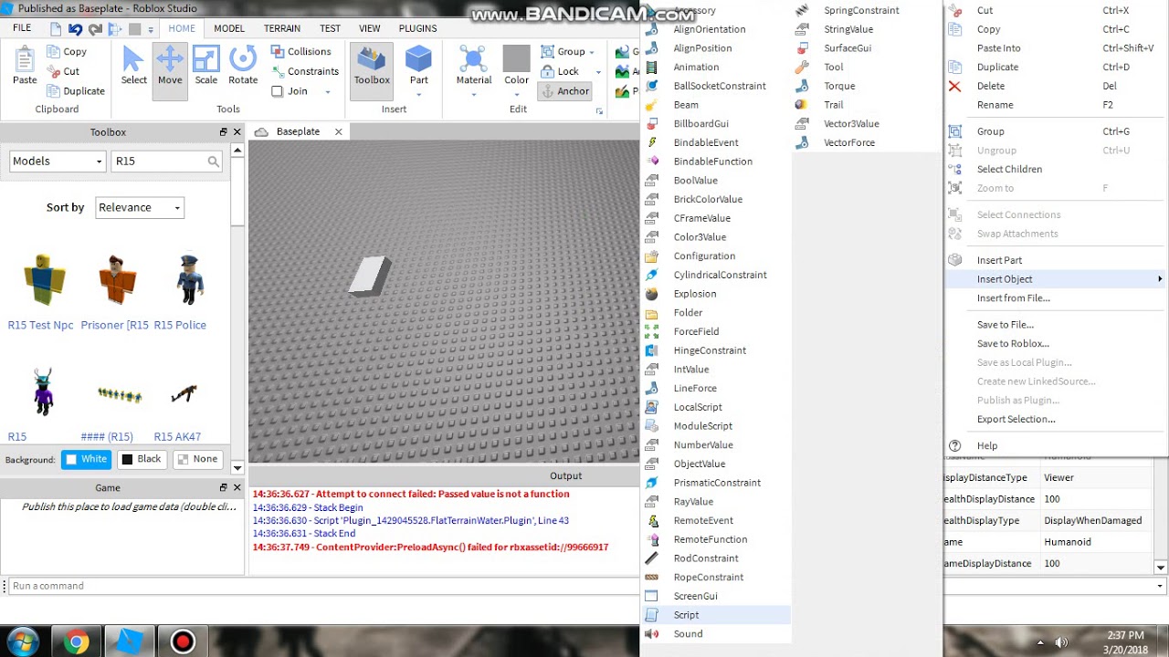Image resolution: width=1169 pixels, height=657 pixels.
Task: Expand the Part dropdown arrow
Action: (419, 94)
